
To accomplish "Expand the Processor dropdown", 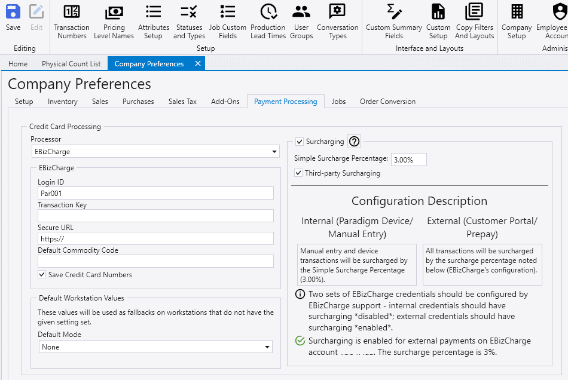I will 274,152.
